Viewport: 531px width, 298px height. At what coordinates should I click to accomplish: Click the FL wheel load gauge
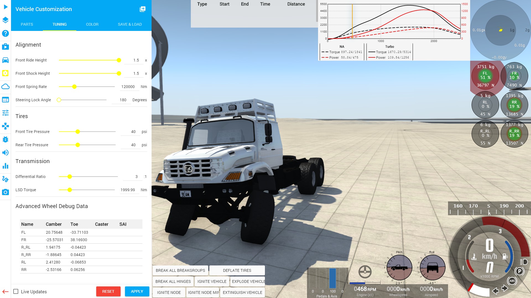point(485,76)
